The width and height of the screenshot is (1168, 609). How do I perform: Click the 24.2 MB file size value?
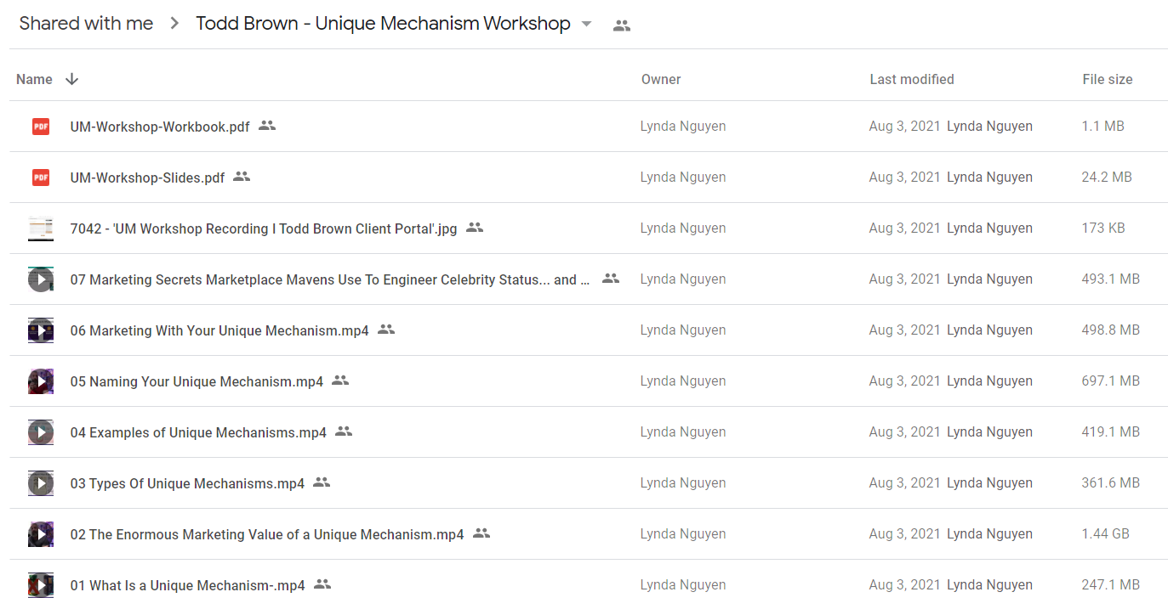[x=1107, y=178]
